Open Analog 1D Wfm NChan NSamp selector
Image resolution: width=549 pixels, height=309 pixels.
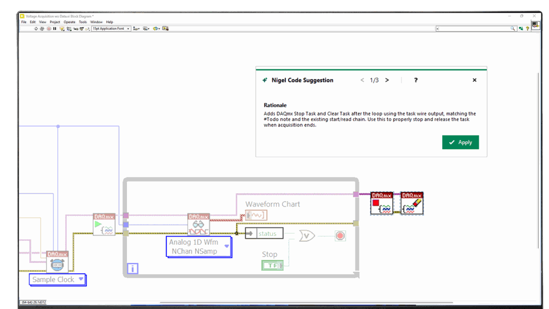[199, 247]
